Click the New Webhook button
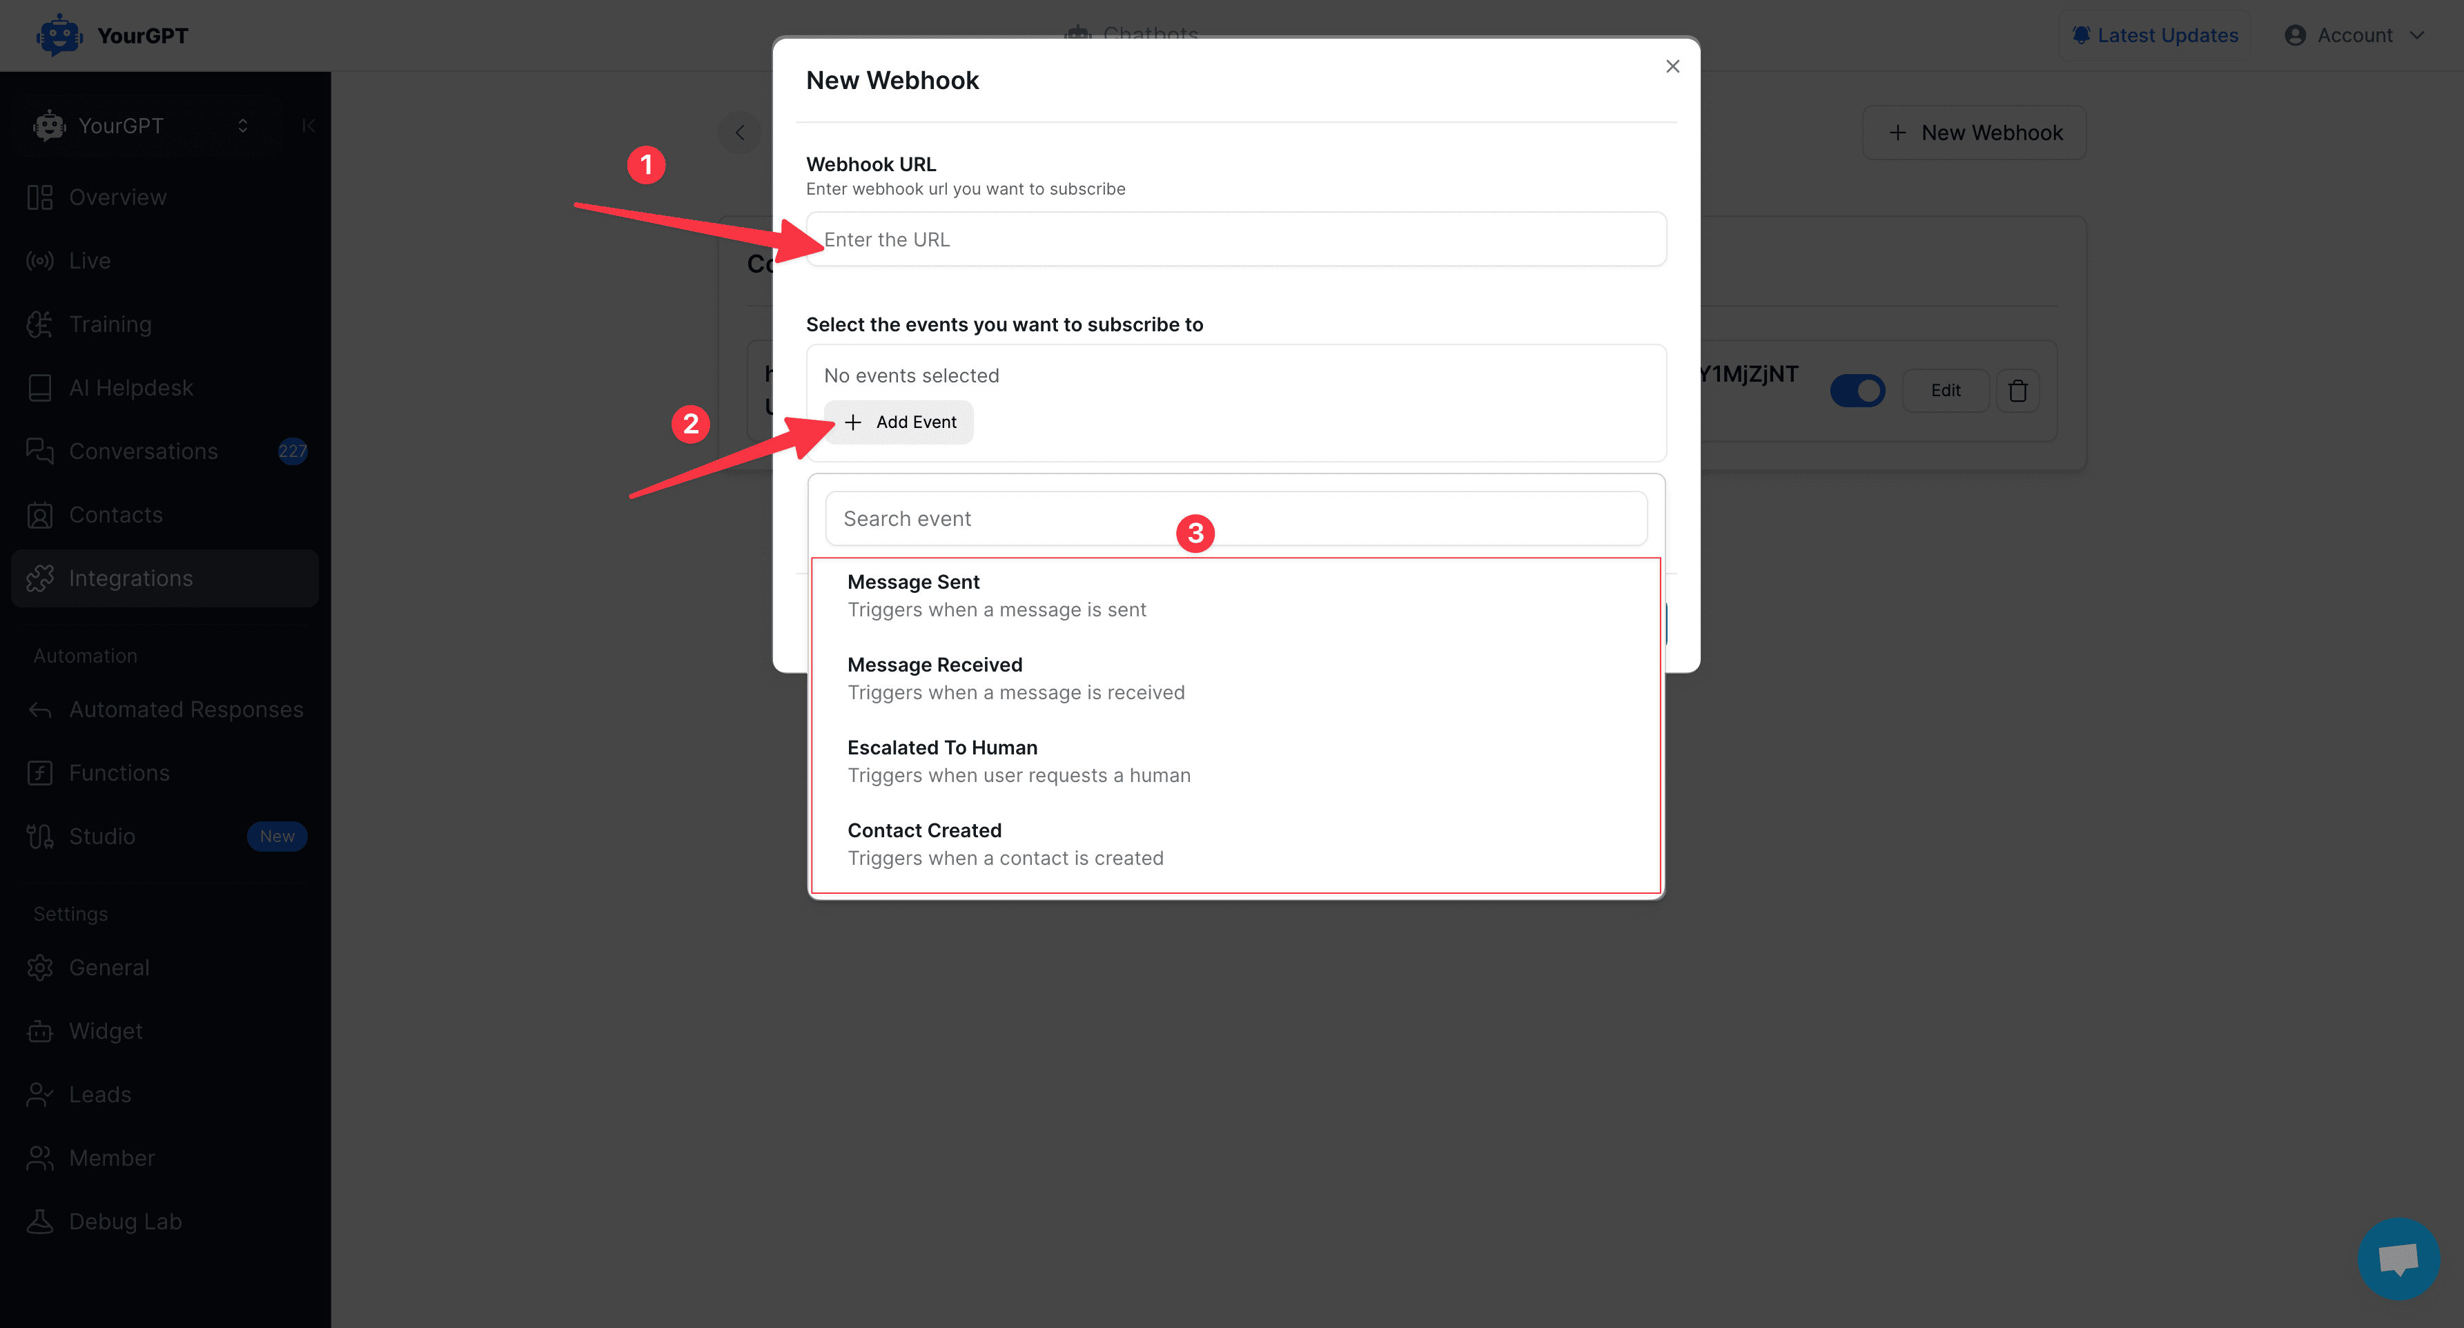The height and width of the screenshot is (1328, 2464). (x=1973, y=132)
